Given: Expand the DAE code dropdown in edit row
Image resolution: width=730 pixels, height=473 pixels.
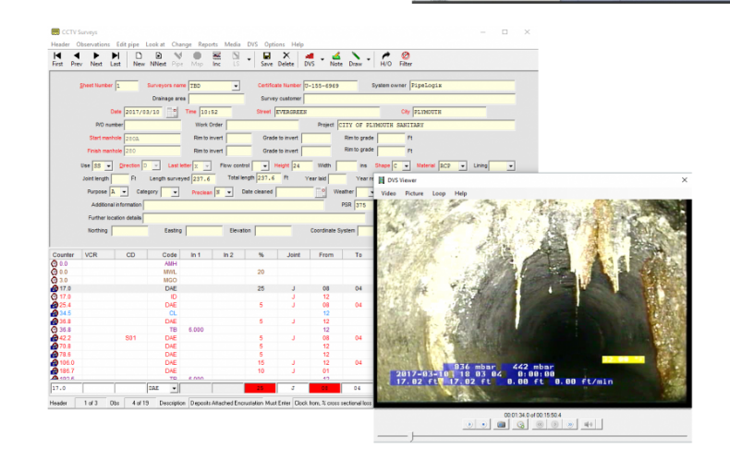Looking at the screenshot, I should pyautogui.click(x=174, y=388).
